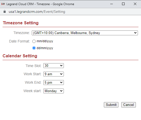Submit the timezone settings
The width and height of the screenshot is (141, 120).
click(x=111, y=105)
